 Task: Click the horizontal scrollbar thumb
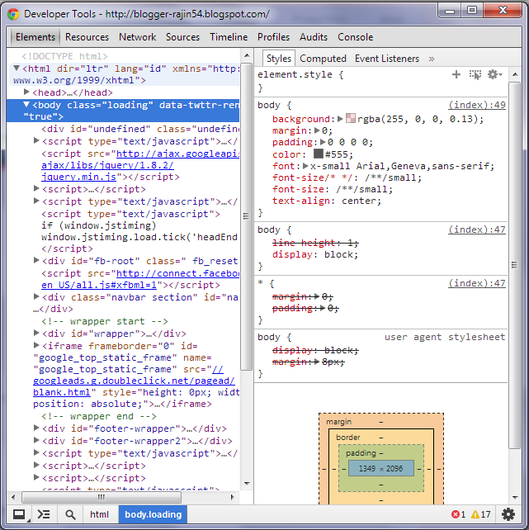coord(102,497)
